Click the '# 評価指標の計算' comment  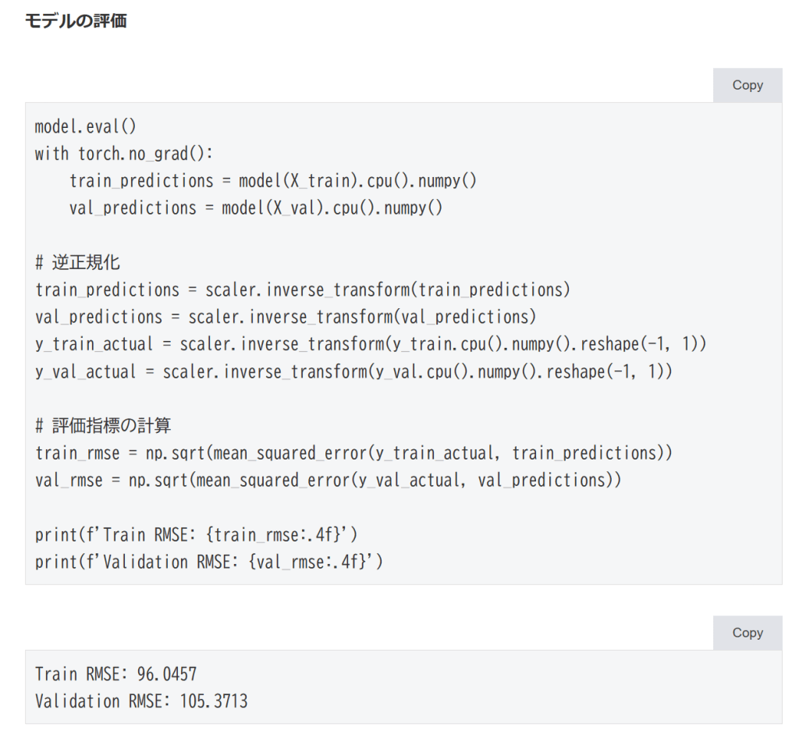click(103, 426)
